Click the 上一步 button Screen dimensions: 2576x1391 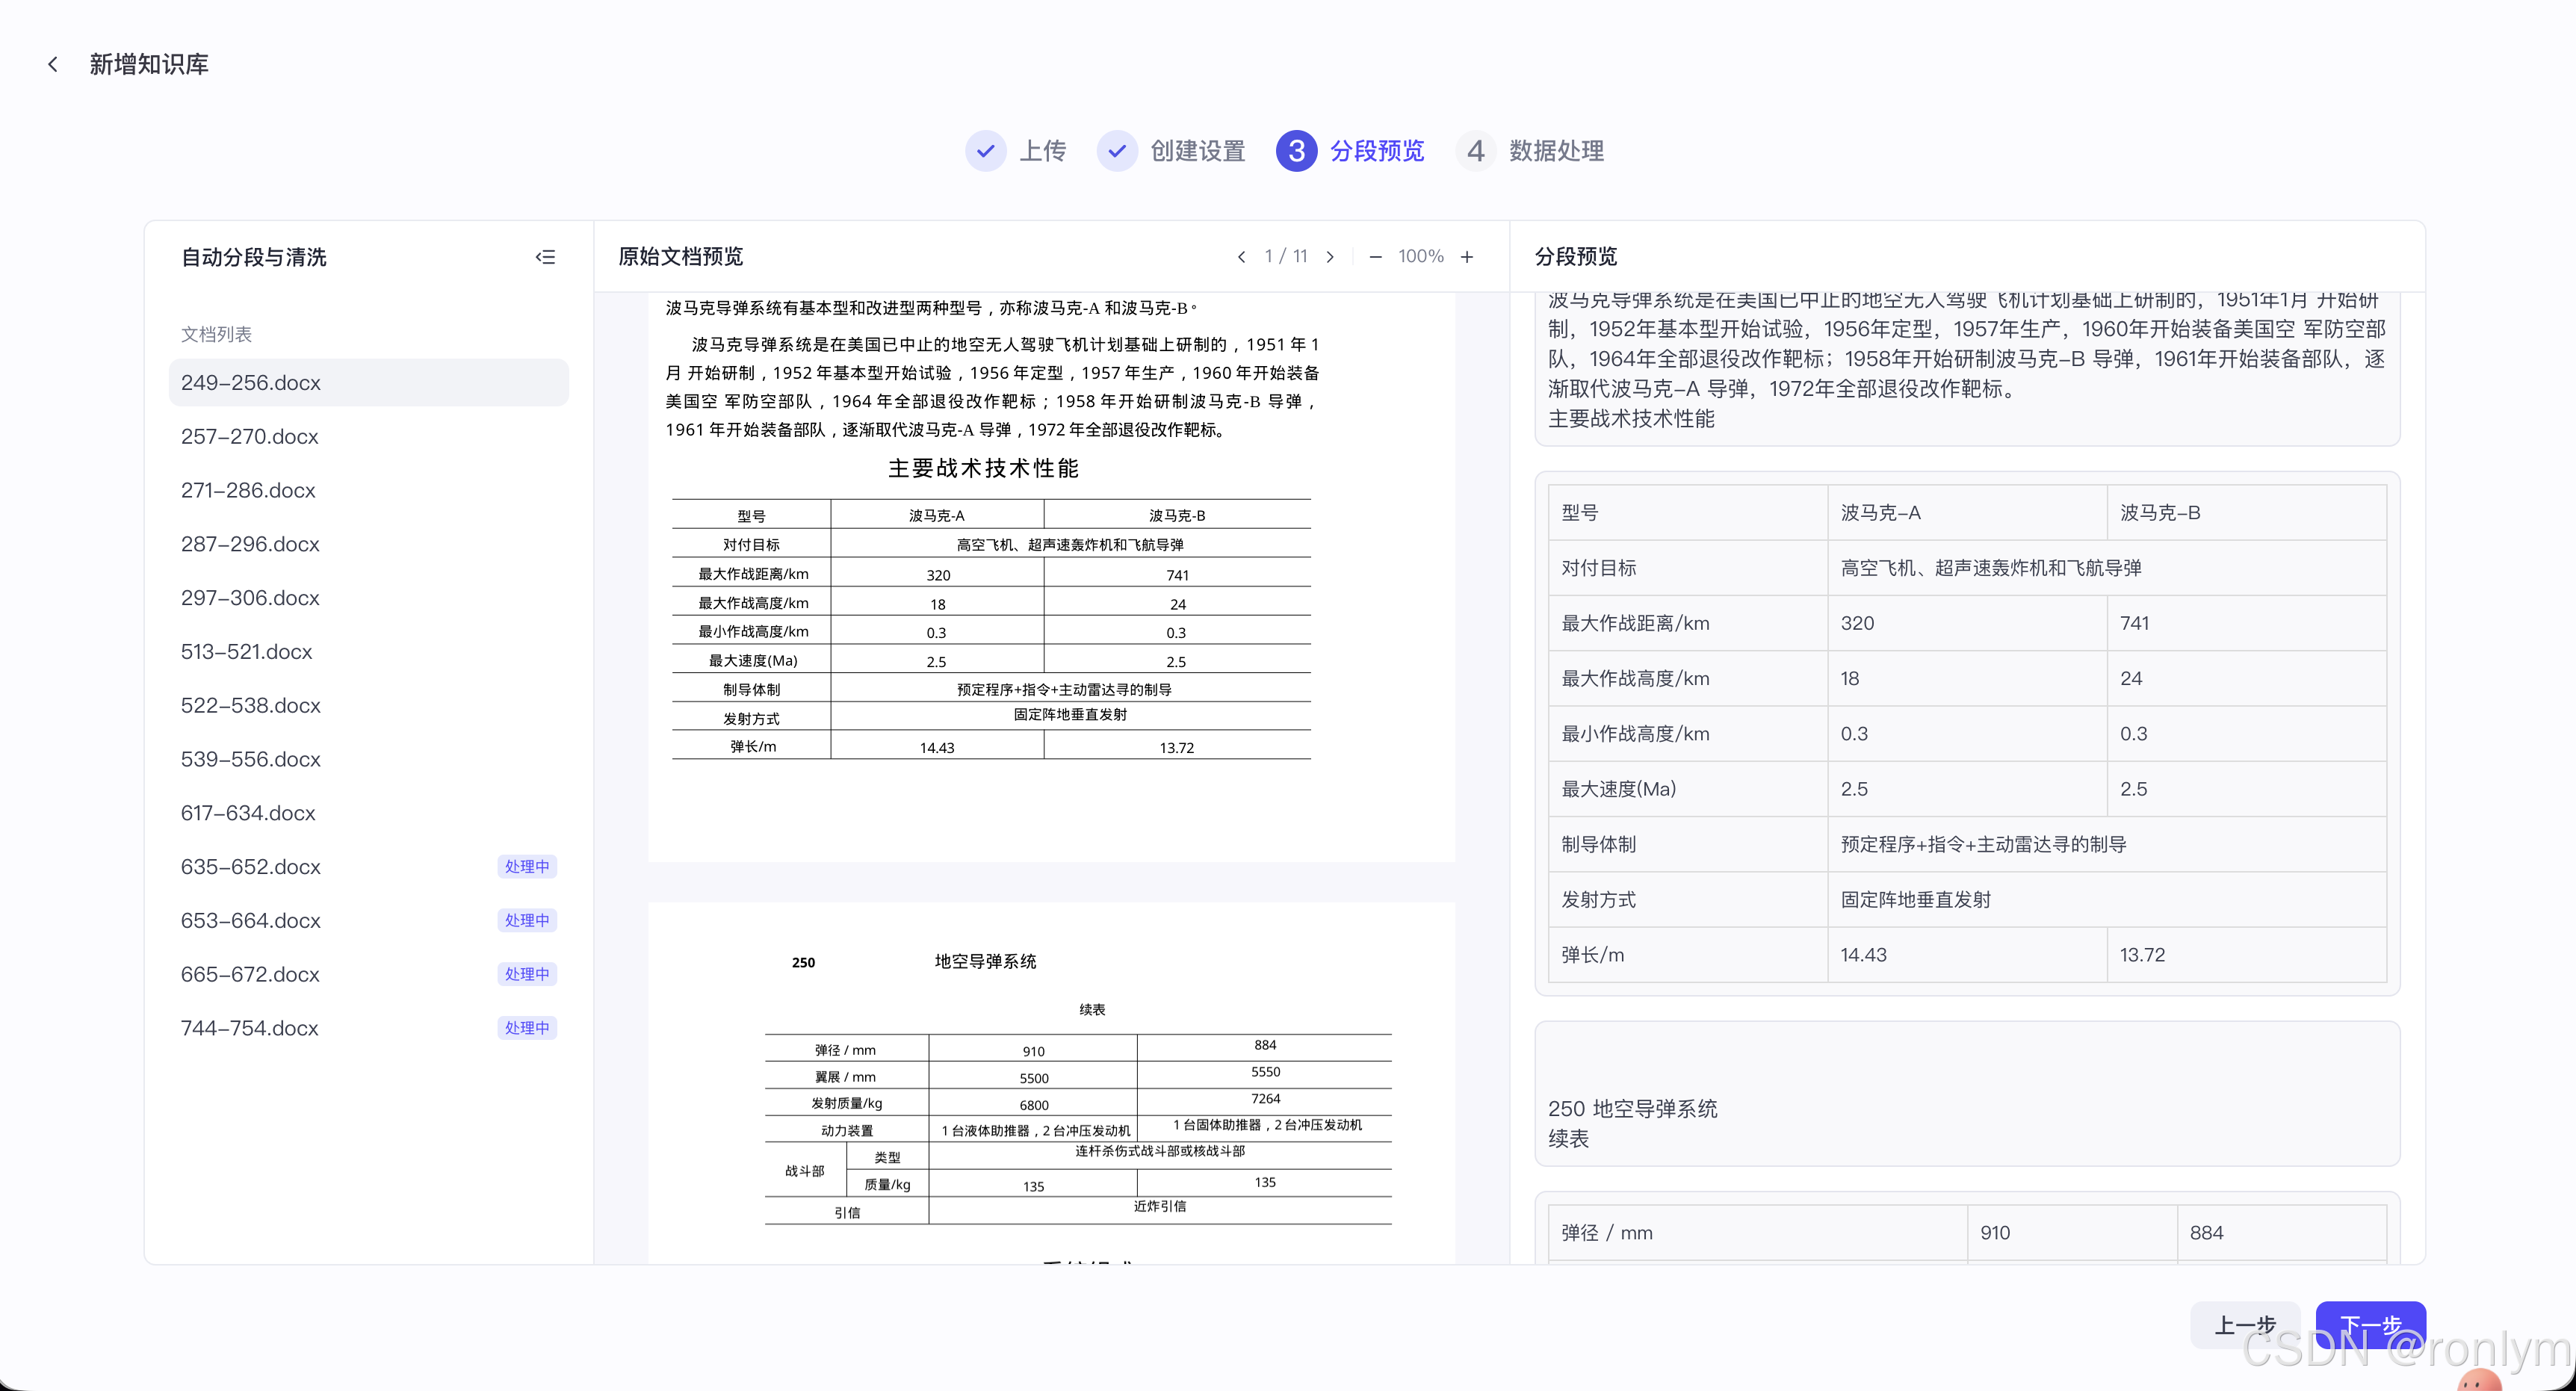(2245, 1325)
